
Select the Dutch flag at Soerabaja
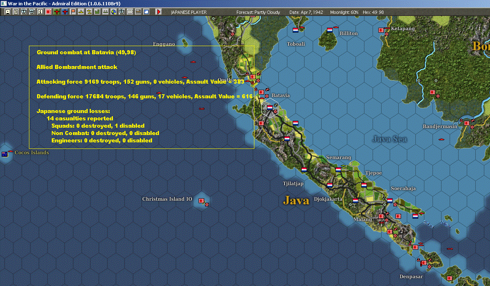(x=389, y=200)
